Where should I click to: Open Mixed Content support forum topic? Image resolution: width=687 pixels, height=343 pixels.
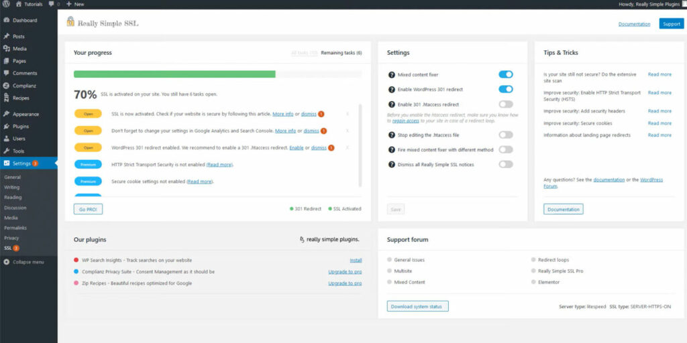pyautogui.click(x=410, y=282)
